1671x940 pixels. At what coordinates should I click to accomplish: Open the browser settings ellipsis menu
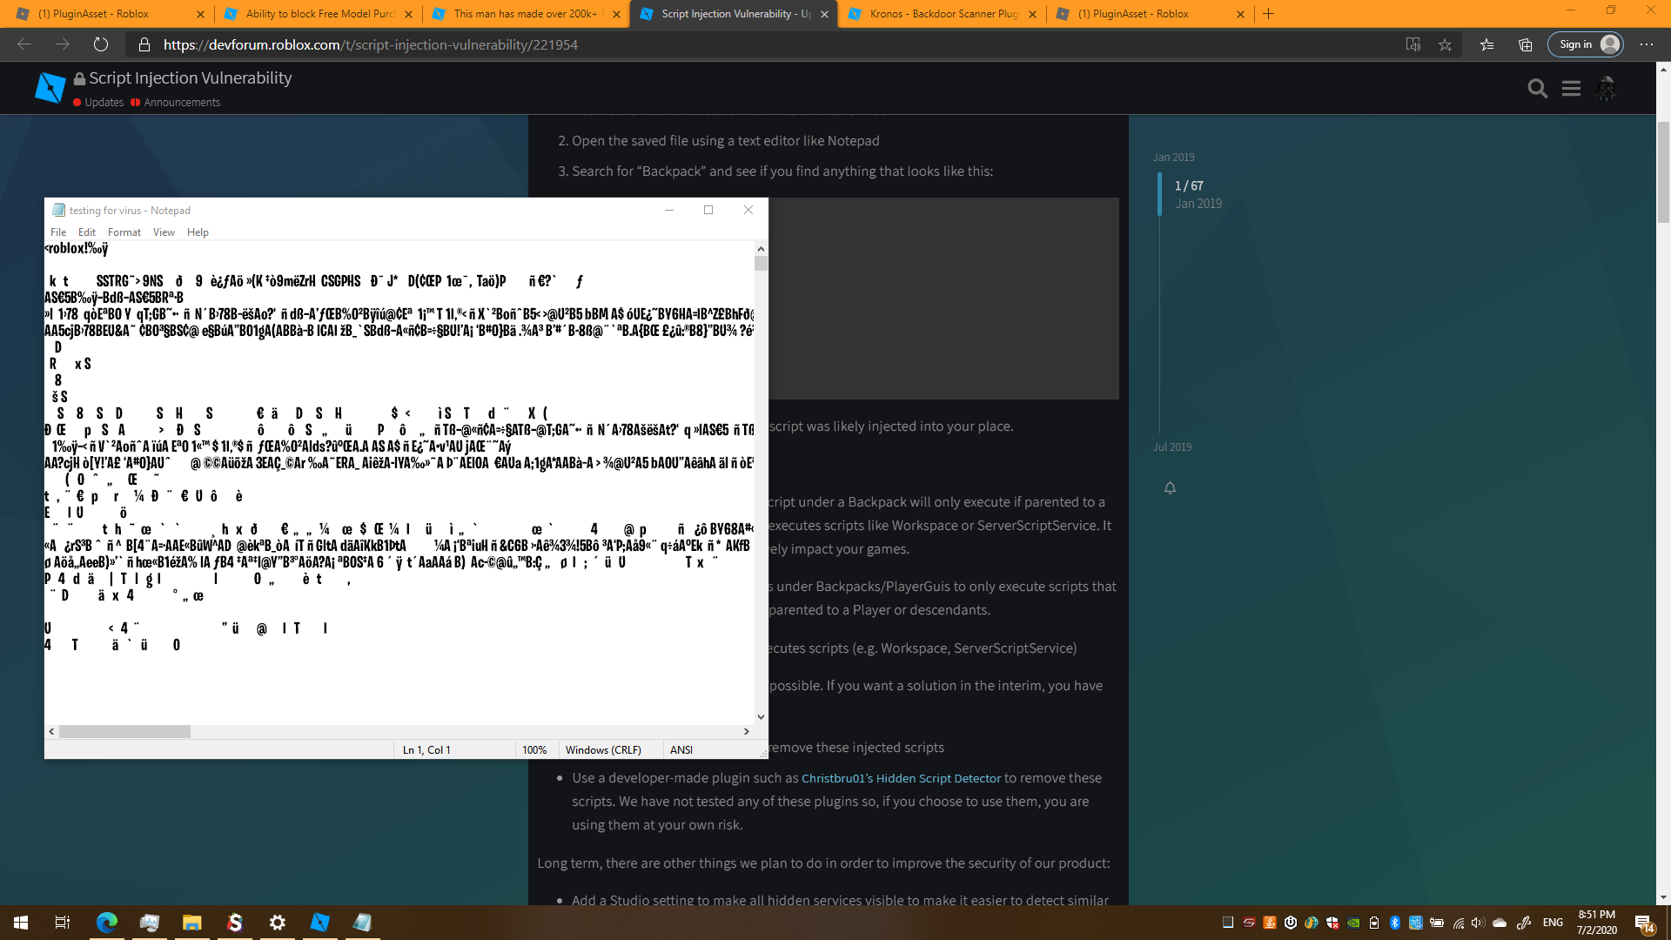pyautogui.click(x=1647, y=44)
